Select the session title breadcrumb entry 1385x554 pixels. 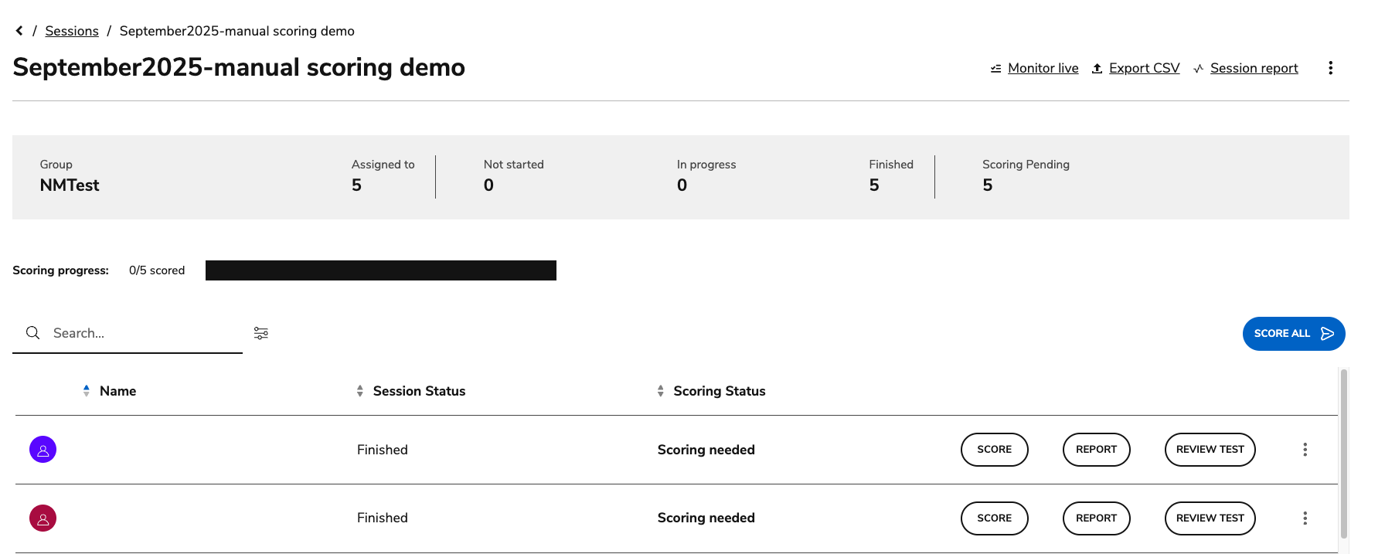(x=237, y=31)
